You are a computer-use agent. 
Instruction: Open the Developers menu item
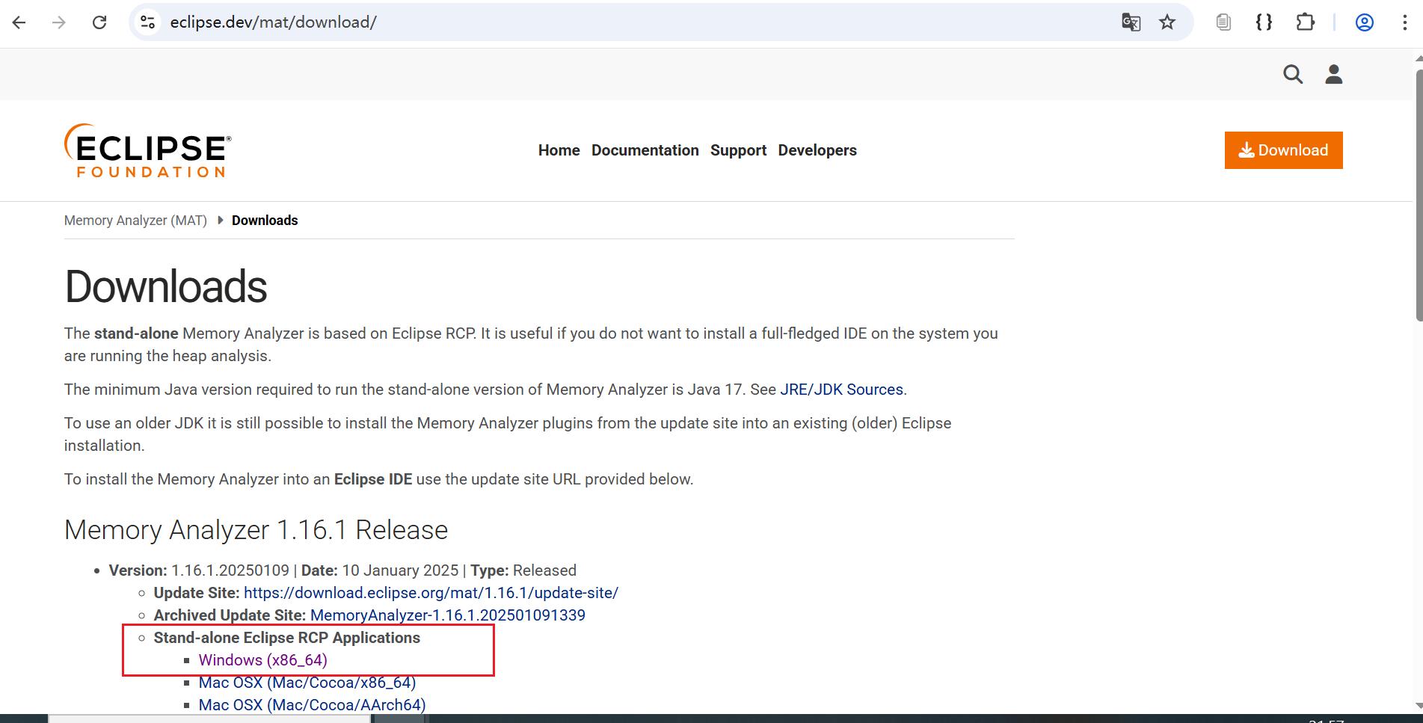click(817, 150)
